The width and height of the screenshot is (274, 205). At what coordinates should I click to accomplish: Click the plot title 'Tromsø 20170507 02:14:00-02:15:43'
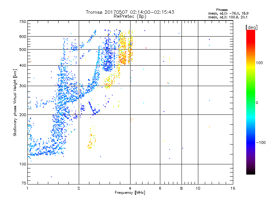[130, 12]
